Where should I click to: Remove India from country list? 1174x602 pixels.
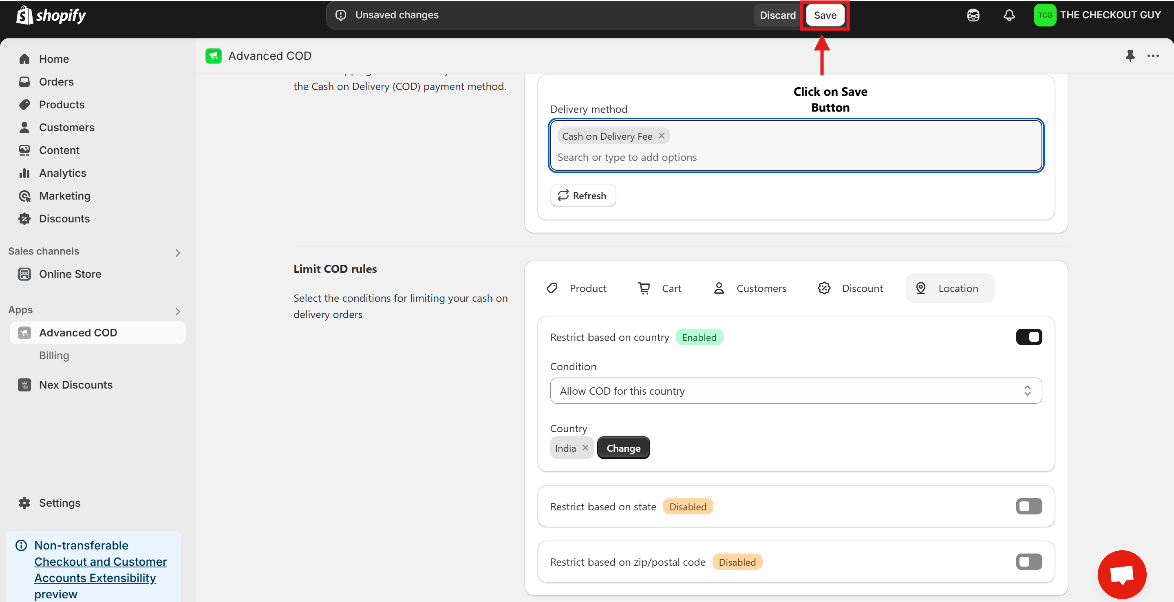[586, 448]
